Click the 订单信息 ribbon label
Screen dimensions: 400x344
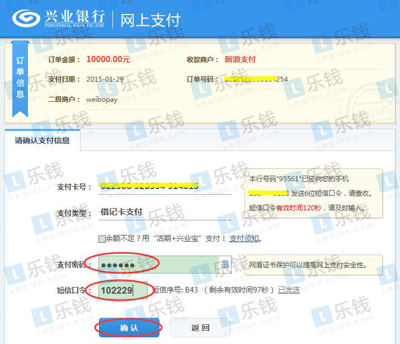tap(20, 78)
